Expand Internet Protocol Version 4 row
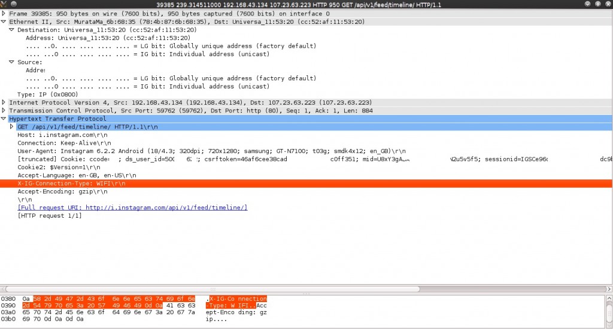This screenshot has width=613, height=329. tap(4, 102)
